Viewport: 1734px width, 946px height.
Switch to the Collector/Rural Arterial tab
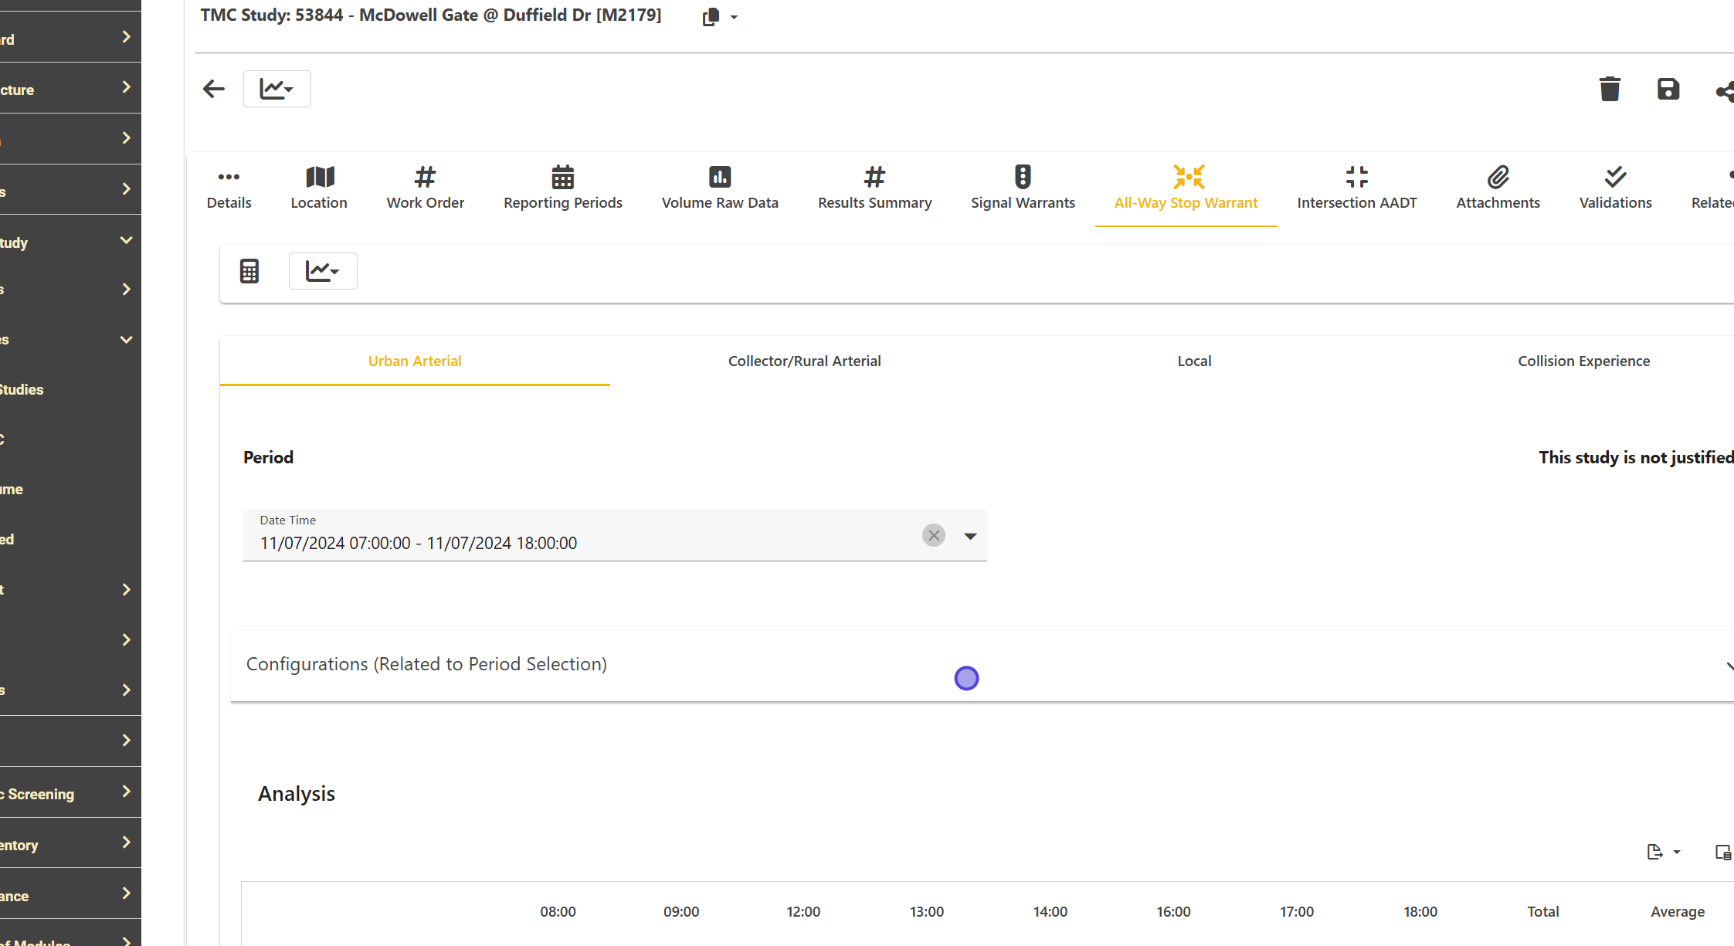pos(804,361)
